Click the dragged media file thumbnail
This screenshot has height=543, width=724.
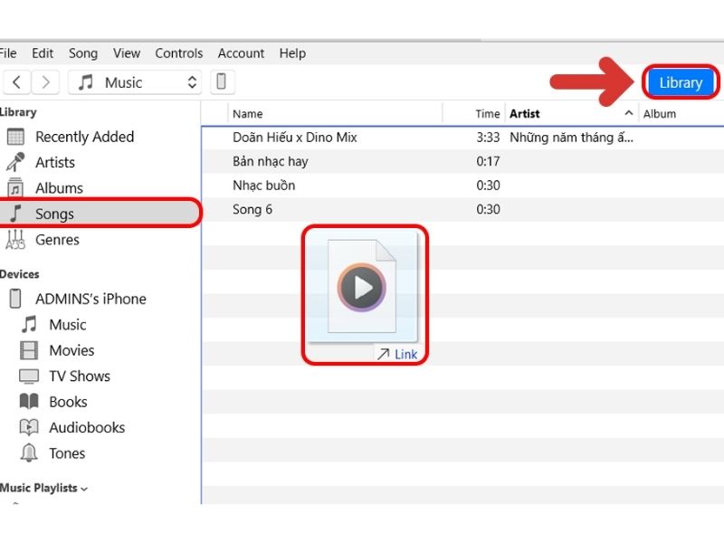(x=363, y=288)
